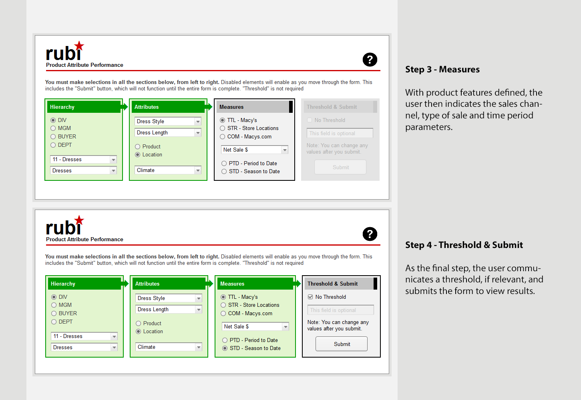581x400 pixels.
Task: Select Product attribute radio in the Step 3 form
Action: click(x=138, y=146)
